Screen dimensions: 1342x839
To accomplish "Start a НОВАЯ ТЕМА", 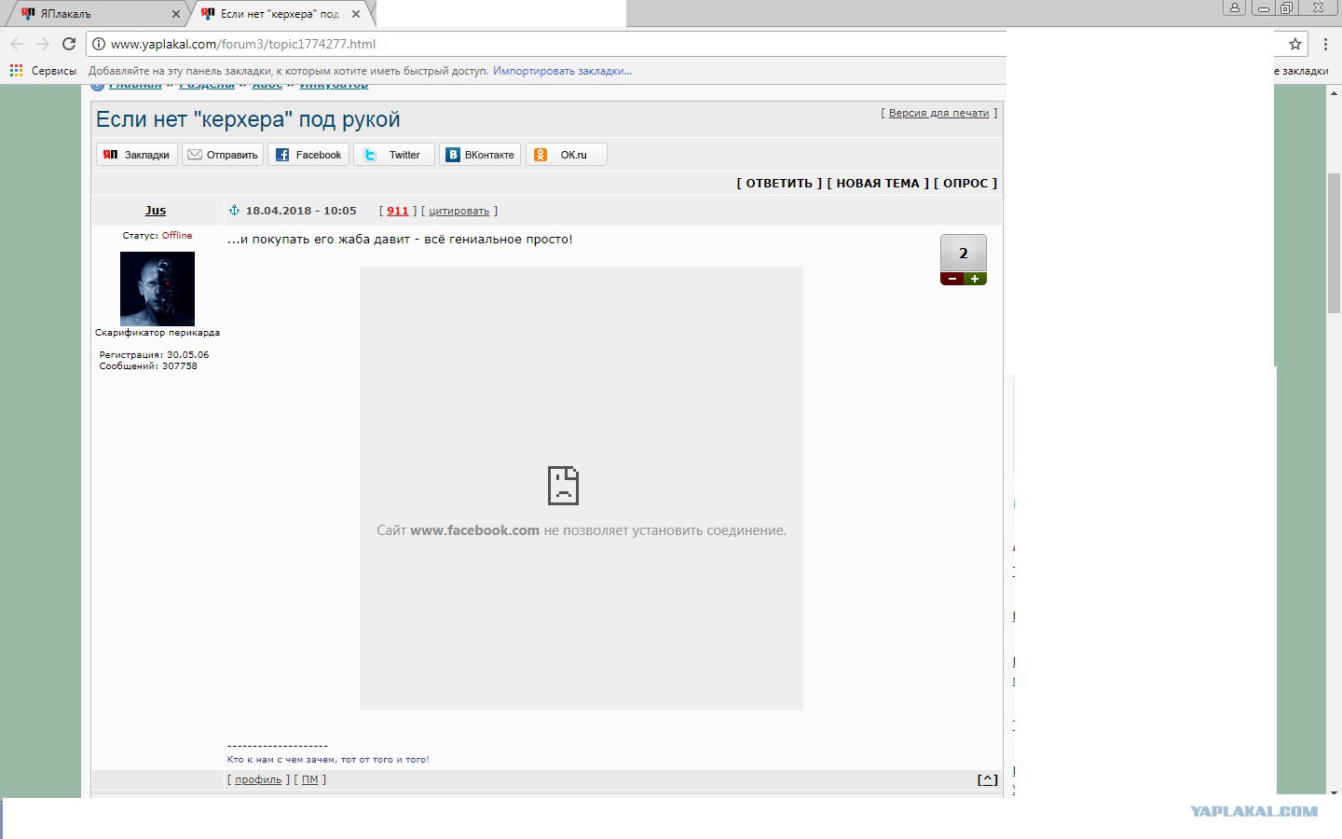I will [x=878, y=184].
